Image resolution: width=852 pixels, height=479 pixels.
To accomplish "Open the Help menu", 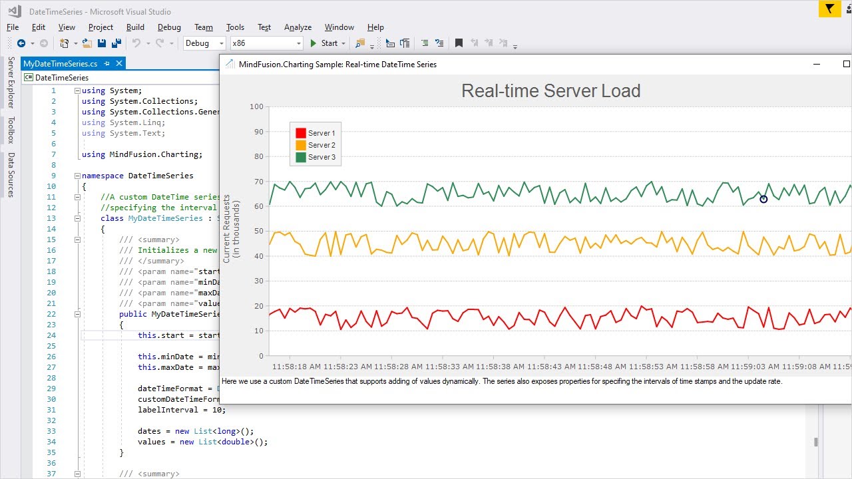I will 375,27.
